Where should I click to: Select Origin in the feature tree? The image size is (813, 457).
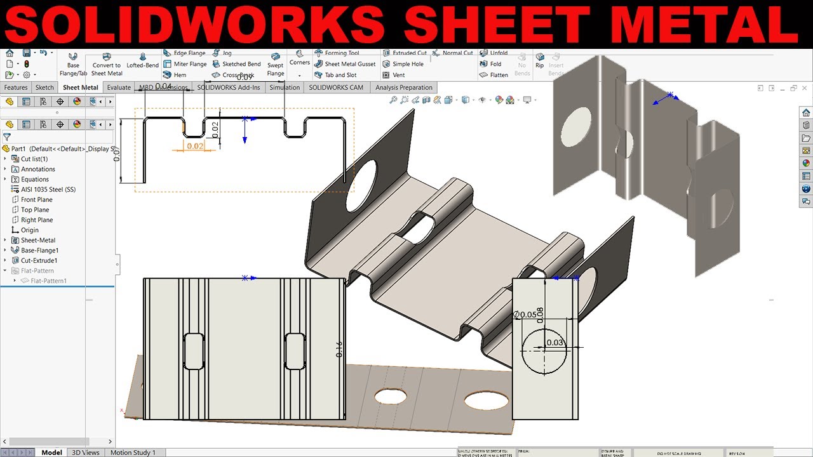pos(25,230)
